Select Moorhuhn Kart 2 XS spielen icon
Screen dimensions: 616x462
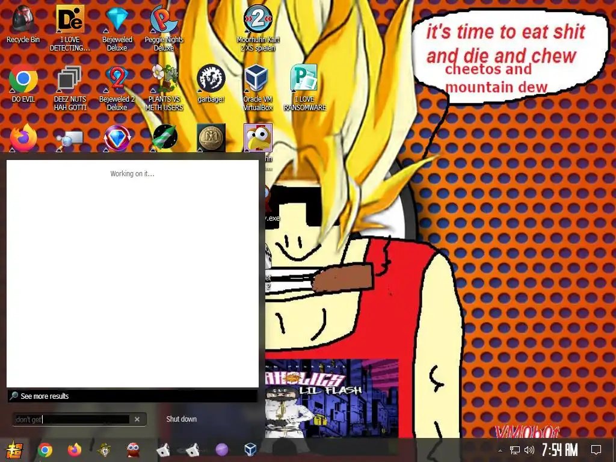coord(257,28)
